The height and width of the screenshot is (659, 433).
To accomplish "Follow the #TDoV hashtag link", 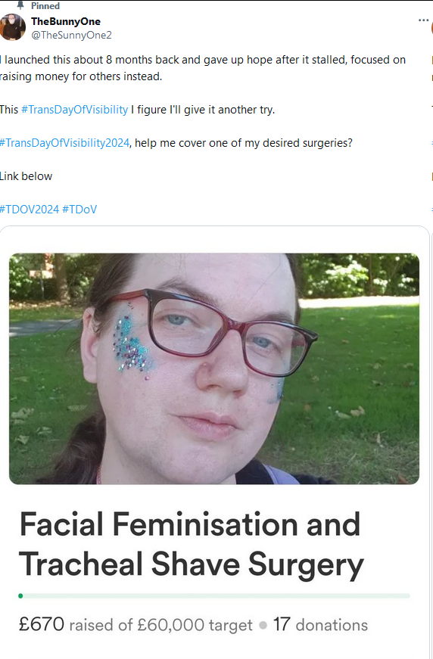I will [79, 210].
